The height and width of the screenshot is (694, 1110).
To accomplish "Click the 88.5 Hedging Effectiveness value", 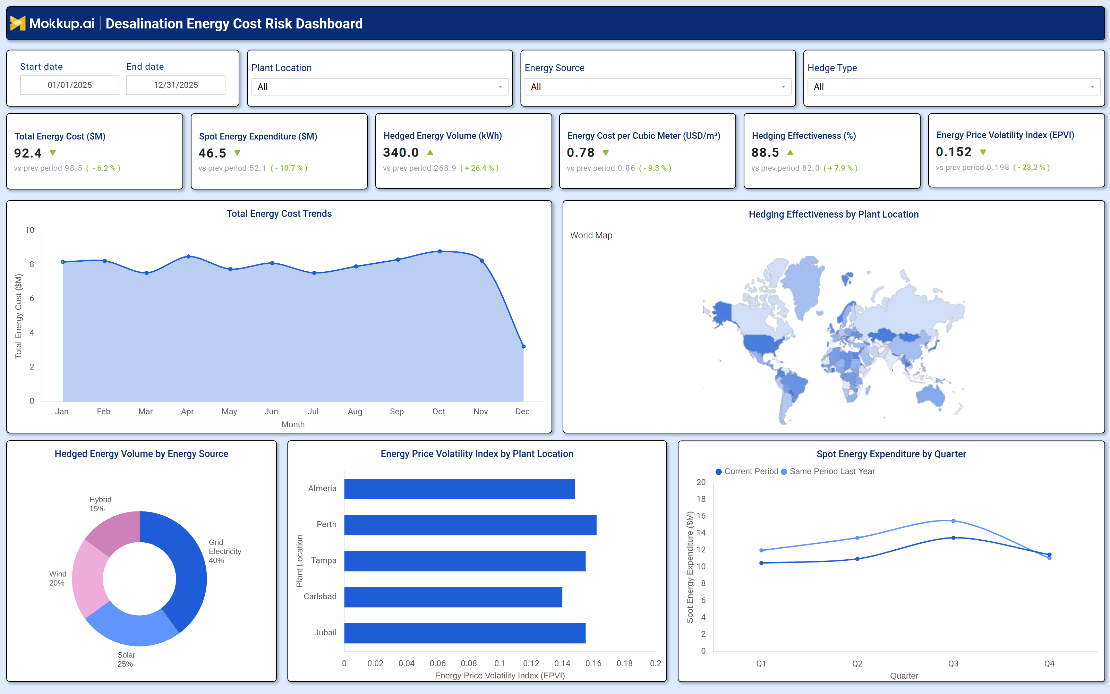I will [x=765, y=152].
